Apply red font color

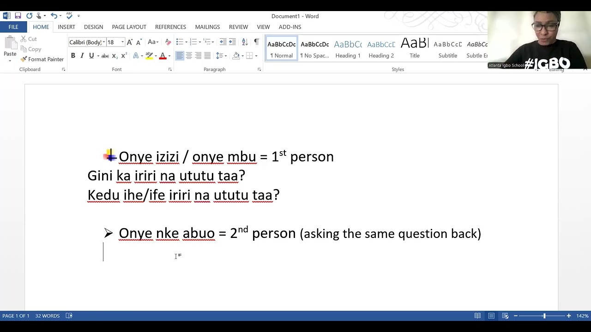(163, 56)
